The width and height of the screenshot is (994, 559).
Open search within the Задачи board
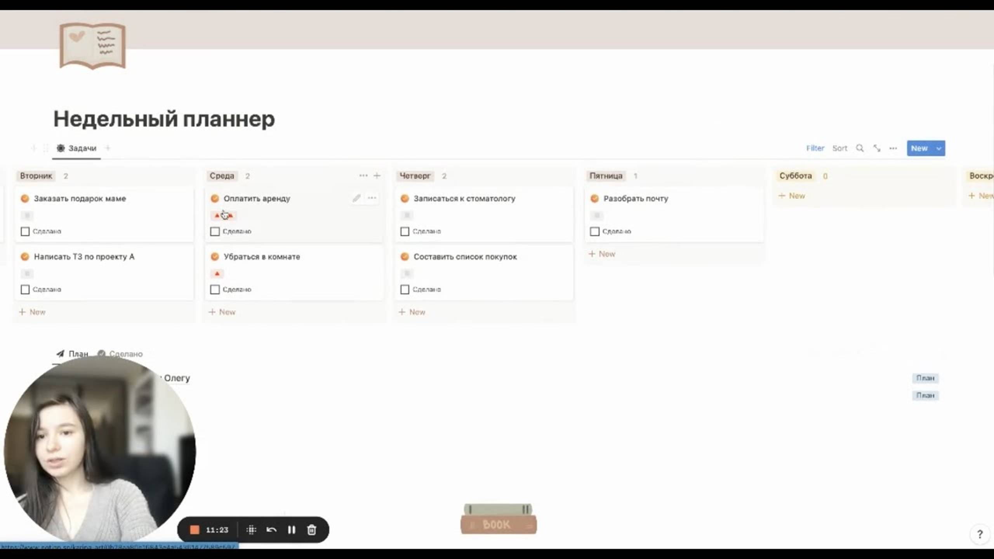pyautogui.click(x=860, y=148)
